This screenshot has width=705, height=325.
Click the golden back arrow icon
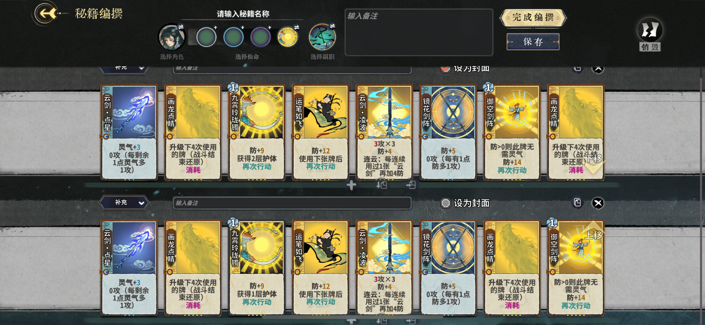(48, 13)
